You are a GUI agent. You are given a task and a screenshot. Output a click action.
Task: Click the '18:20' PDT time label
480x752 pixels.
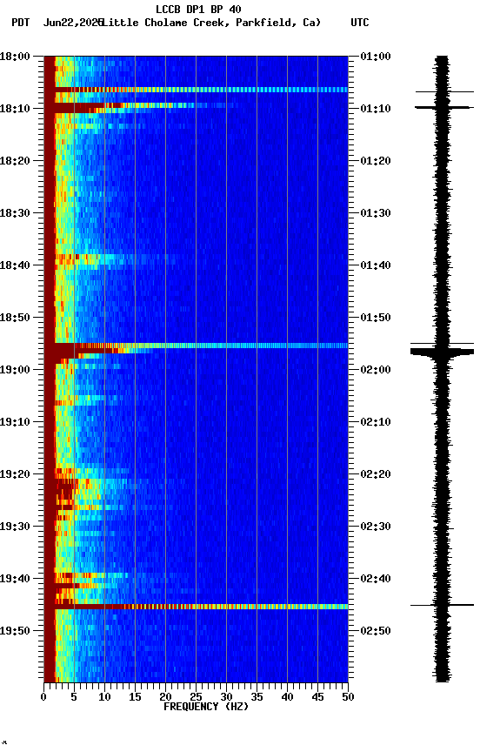click(x=15, y=161)
